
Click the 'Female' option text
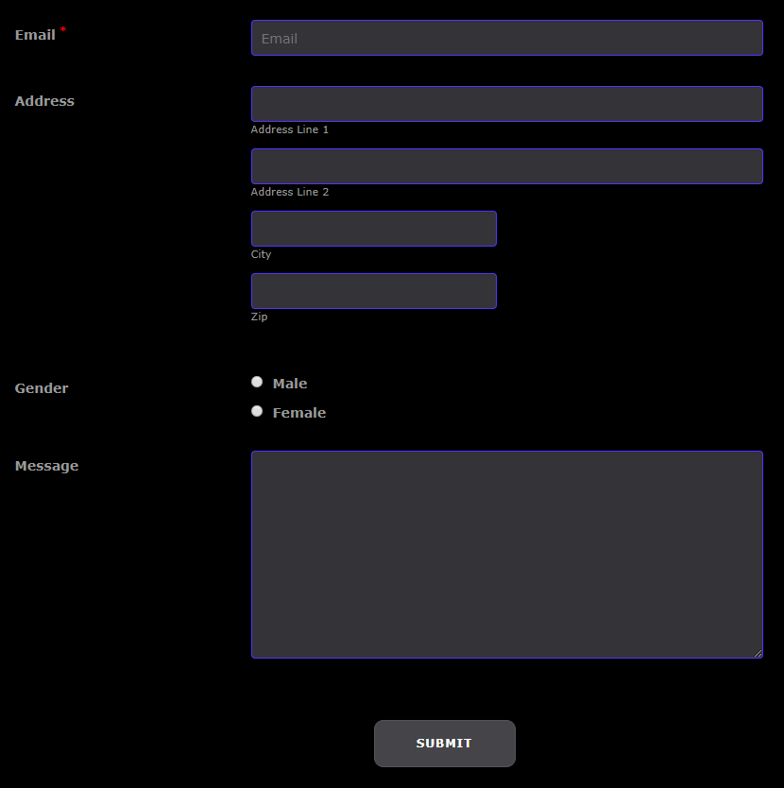(299, 413)
